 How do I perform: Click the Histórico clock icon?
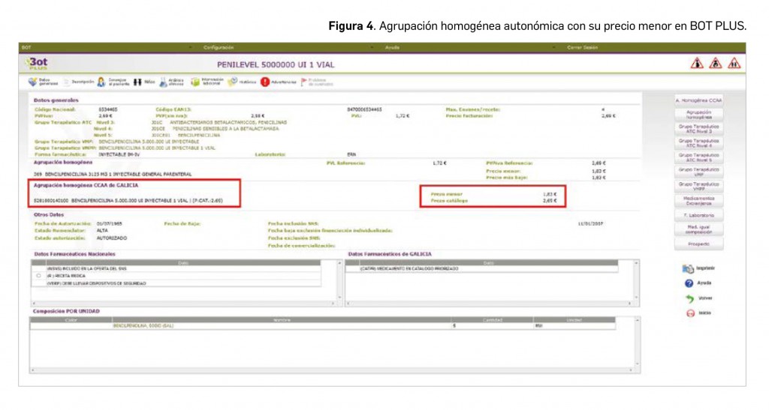click(x=233, y=82)
